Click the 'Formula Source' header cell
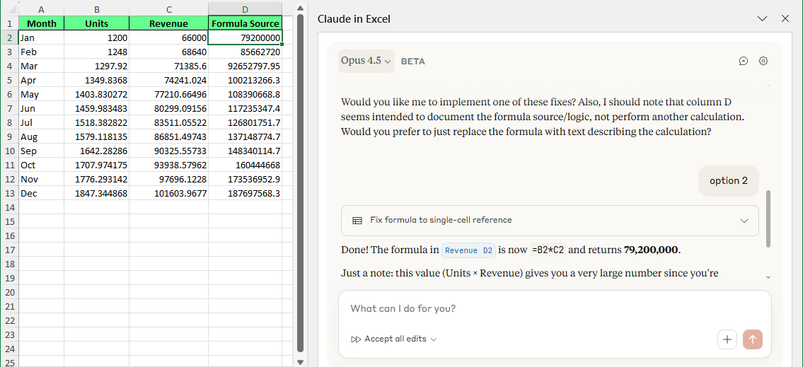 [245, 23]
